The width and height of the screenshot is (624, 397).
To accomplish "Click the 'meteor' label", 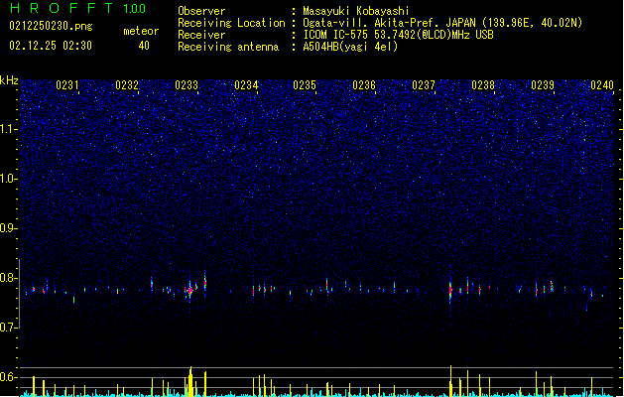I will click(141, 31).
